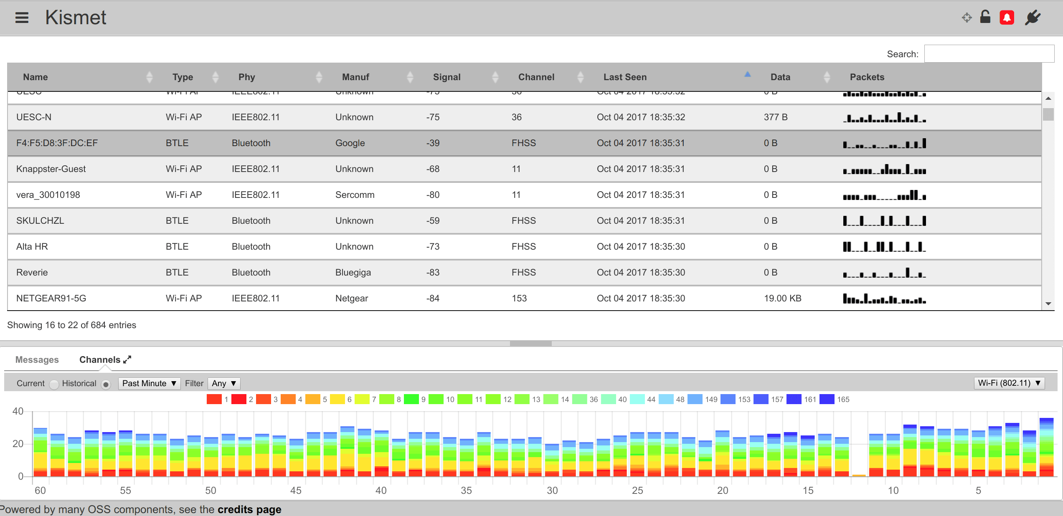Open the Filter Any dropdown
Viewport: 1063px width, 516px height.
pyautogui.click(x=224, y=383)
